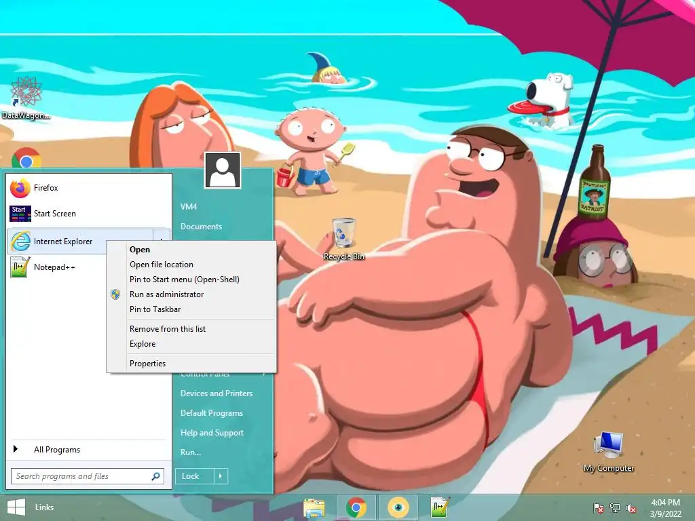Screen dimensions: 695x521
Task: Click the taskbar clock showing 4:04 PM
Action: (x=665, y=508)
